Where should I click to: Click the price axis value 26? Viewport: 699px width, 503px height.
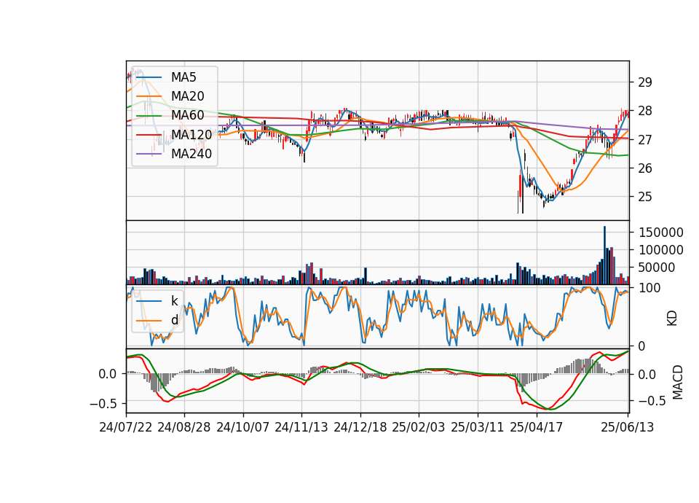pos(645,168)
